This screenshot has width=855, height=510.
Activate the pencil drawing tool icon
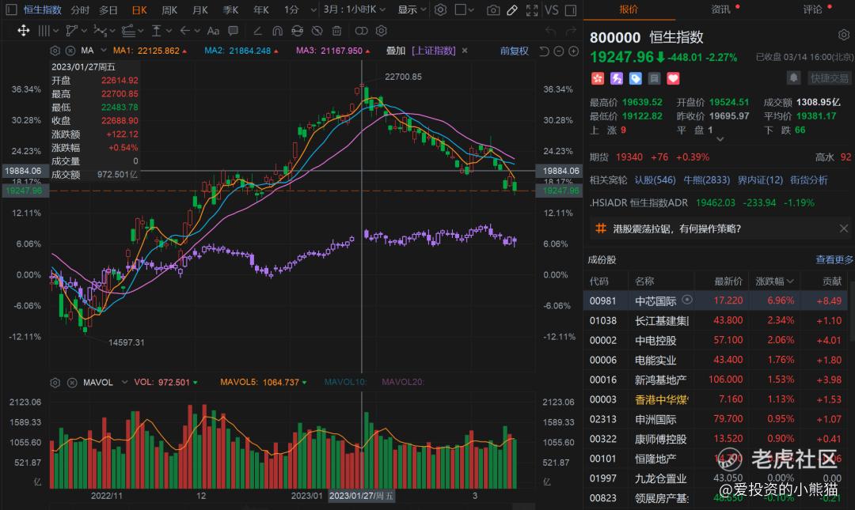pos(512,9)
